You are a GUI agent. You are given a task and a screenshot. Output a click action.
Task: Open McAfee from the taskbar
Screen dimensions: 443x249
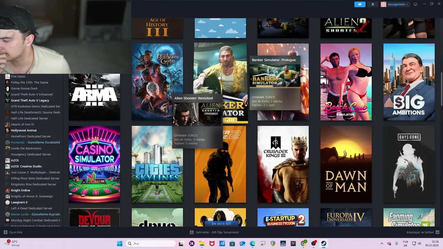tap(212, 243)
